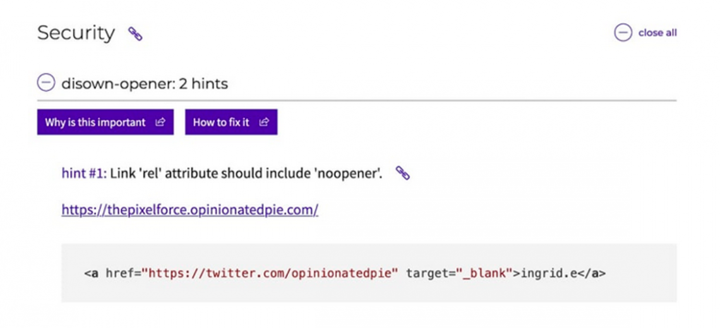Image resolution: width=720 pixels, height=328 pixels.
Task: Copy the hint #1 permalink via chain icon
Action: tap(402, 173)
